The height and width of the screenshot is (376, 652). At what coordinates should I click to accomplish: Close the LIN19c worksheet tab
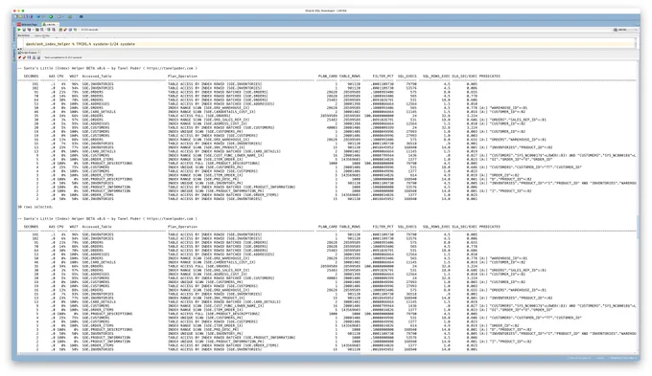57,25
